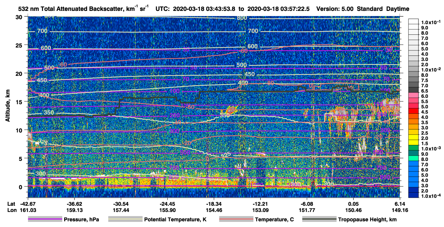Click the longitude value 161.03
This screenshot has width=444, height=227.
pos(28,210)
